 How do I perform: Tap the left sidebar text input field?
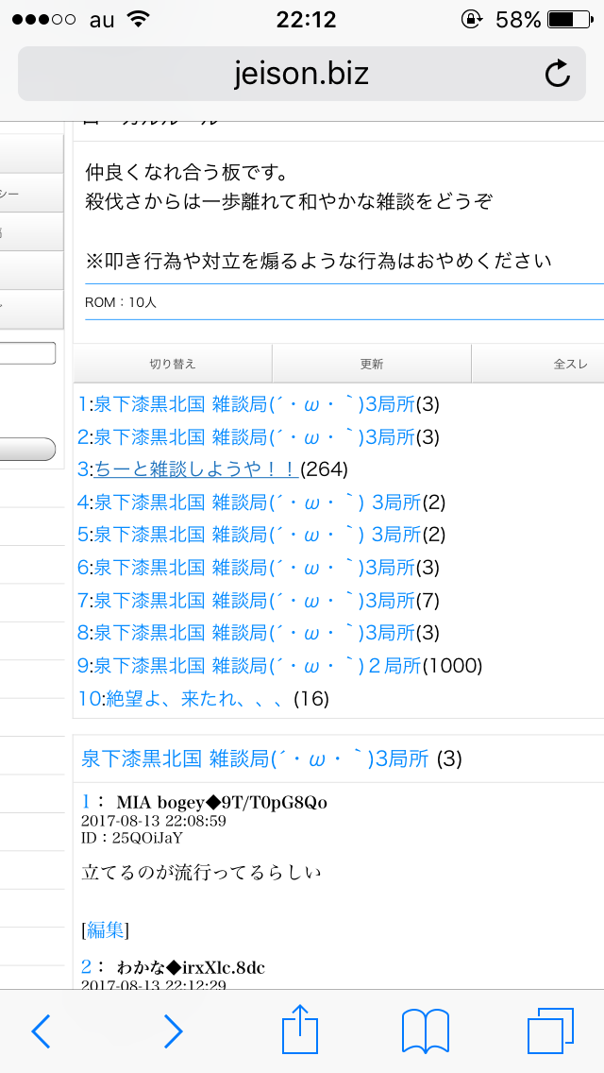27,353
